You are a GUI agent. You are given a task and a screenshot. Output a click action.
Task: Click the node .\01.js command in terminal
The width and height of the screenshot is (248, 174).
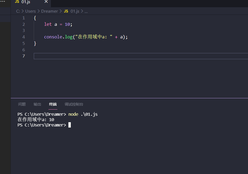(x=83, y=114)
